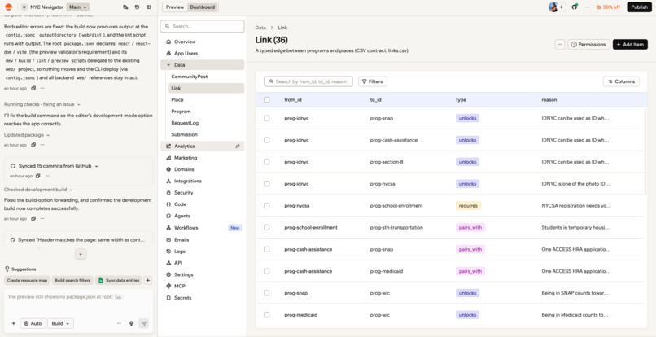The image size is (656, 337).
Task: Check the row prog-idnyc to prog-nycsa
Action: tap(266, 183)
